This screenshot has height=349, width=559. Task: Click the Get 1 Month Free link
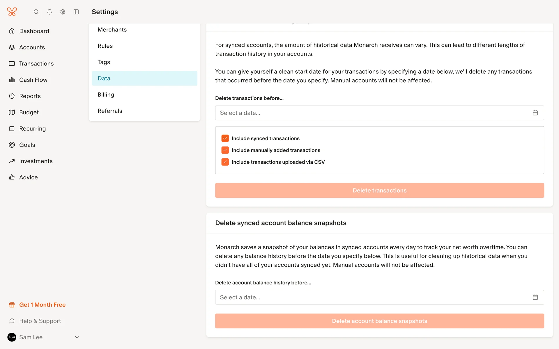click(42, 305)
